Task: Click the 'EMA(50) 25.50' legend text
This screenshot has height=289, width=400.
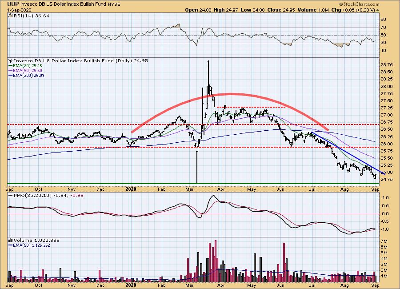Action: click(28, 71)
